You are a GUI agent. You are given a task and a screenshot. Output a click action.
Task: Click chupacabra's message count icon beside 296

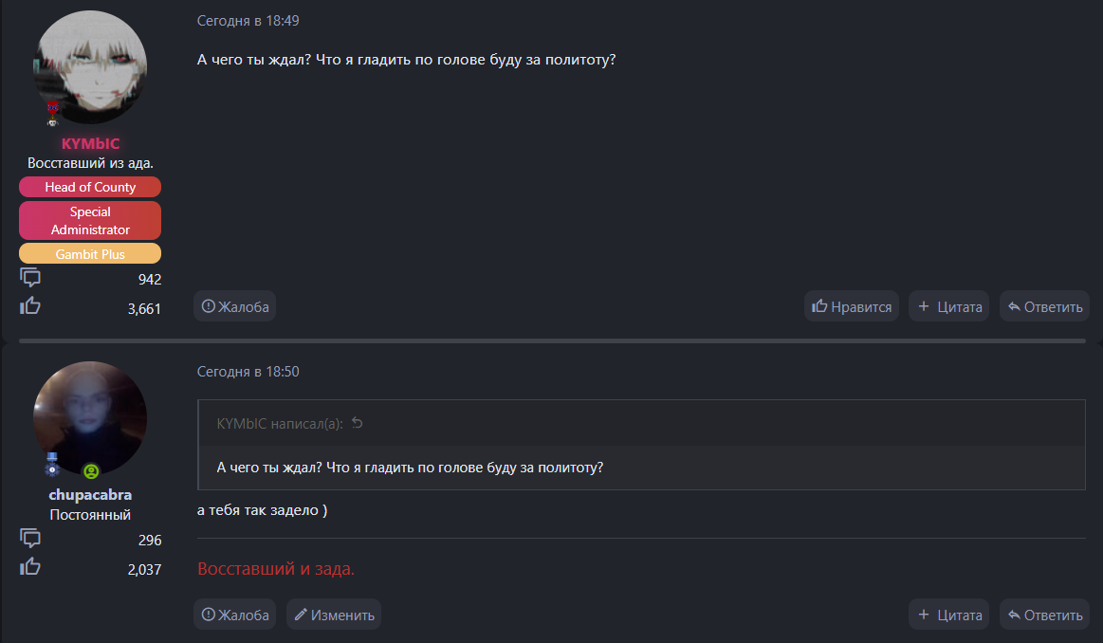click(x=30, y=539)
